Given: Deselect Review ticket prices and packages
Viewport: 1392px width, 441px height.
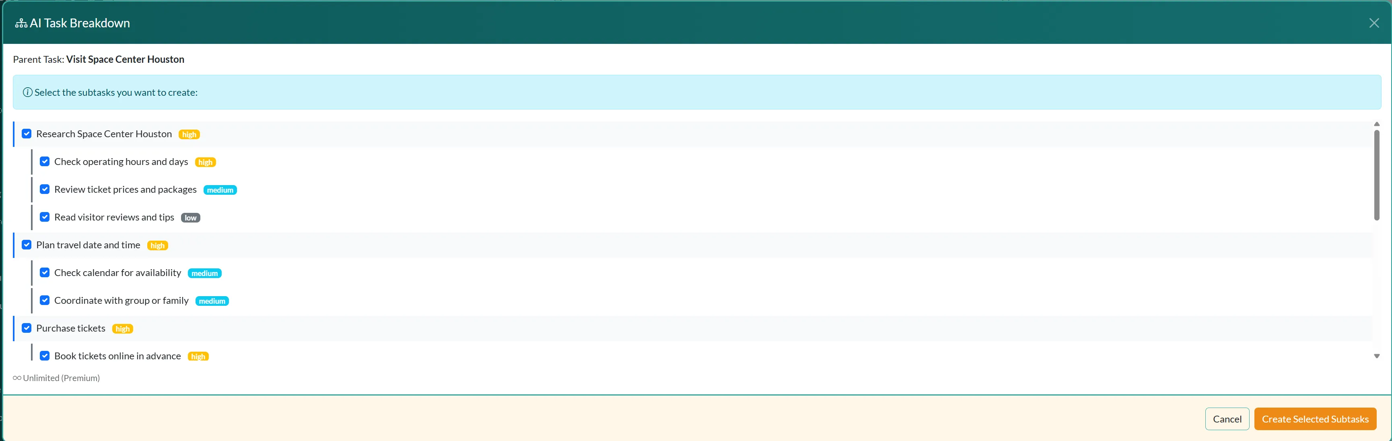Looking at the screenshot, I should pos(45,189).
